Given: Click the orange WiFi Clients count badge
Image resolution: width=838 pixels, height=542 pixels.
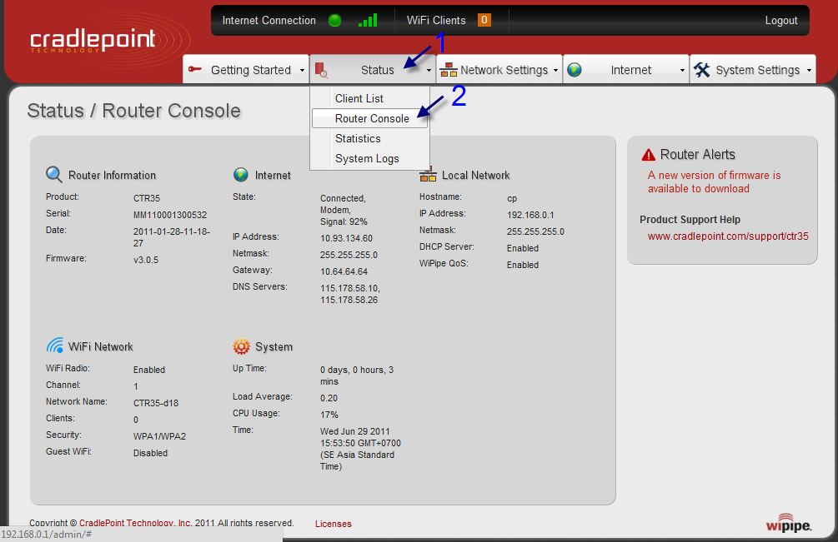Looking at the screenshot, I should (484, 20).
